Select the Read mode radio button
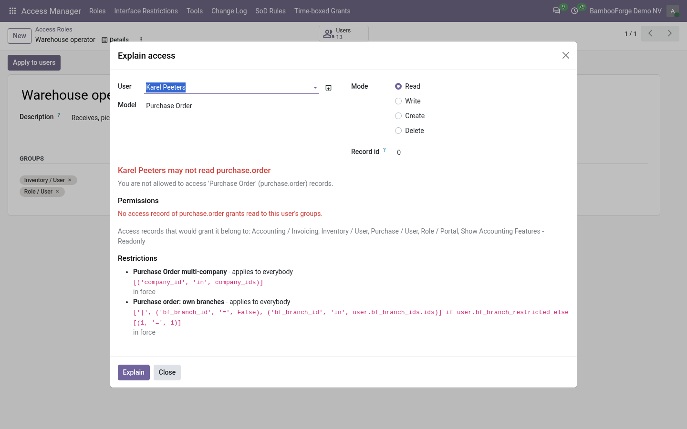This screenshot has width=687, height=429. [x=398, y=86]
